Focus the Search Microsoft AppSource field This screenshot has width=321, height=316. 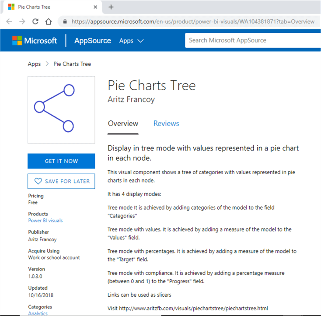pyautogui.click(x=253, y=40)
